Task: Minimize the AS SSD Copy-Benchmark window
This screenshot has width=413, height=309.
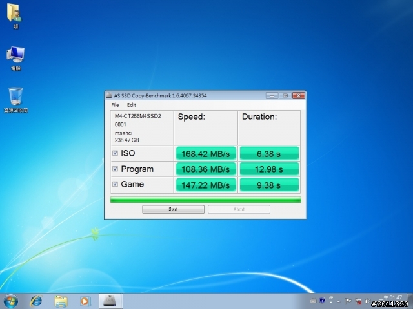Action: 272,96
